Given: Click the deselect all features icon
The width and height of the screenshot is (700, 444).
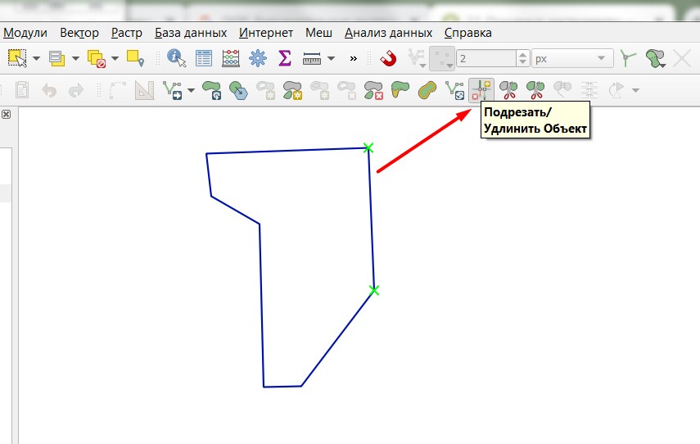Looking at the screenshot, I should coord(96,58).
